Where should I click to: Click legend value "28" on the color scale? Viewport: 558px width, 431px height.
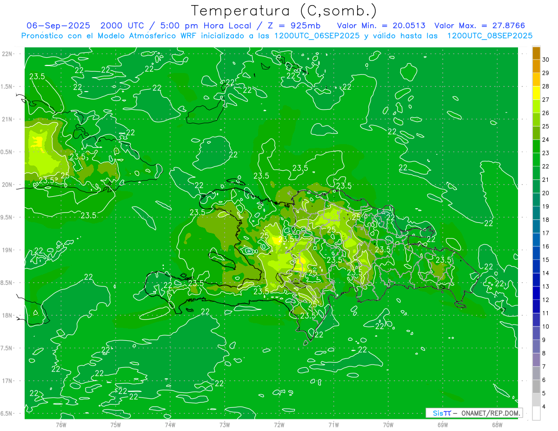point(546,86)
